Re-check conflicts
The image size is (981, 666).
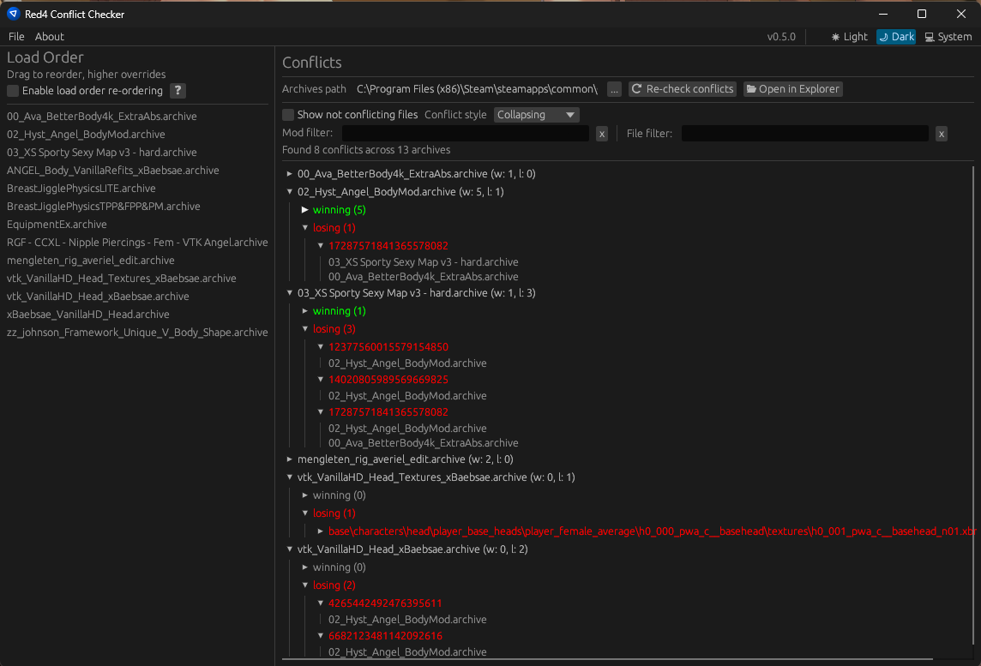coord(683,89)
